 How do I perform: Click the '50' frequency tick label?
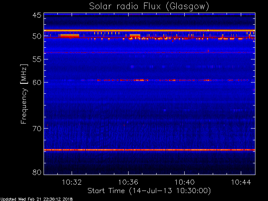(x=37, y=36)
